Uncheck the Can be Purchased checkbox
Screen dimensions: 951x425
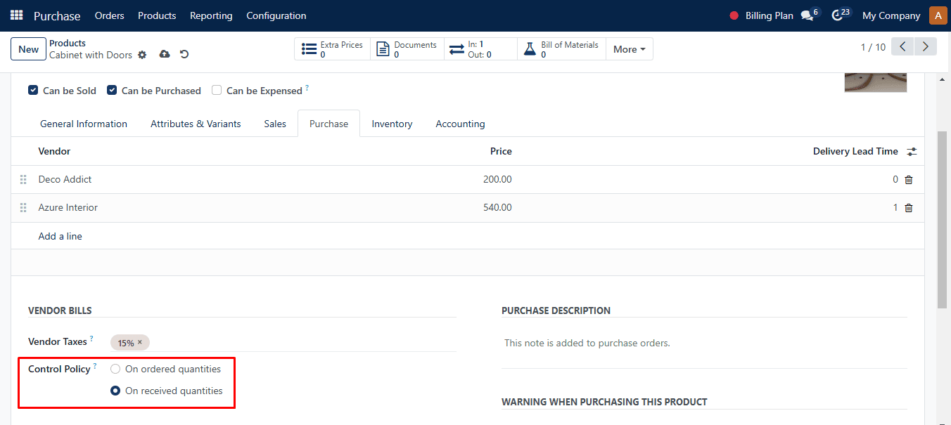tap(112, 90)
